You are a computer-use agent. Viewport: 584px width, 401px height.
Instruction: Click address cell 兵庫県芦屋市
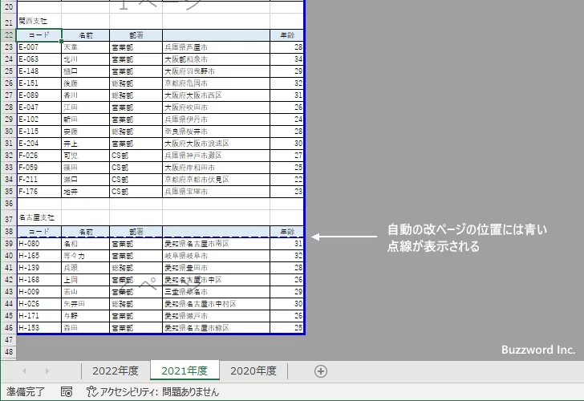(x=216, y=47)
